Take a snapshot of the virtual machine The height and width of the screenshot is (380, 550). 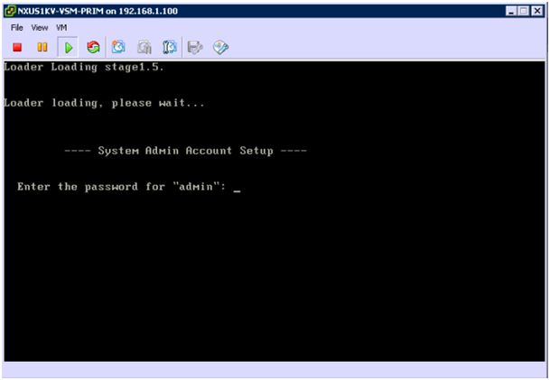click(x=118, y=47)
